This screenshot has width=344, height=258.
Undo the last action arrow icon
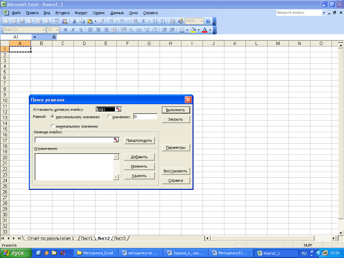click(111, 21)
